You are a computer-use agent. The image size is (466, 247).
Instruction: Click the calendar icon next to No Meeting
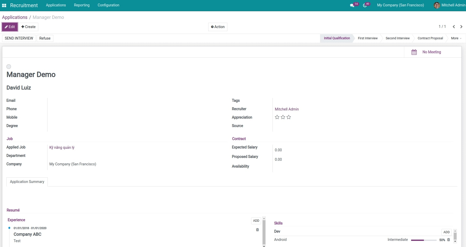tap(414, 52)
